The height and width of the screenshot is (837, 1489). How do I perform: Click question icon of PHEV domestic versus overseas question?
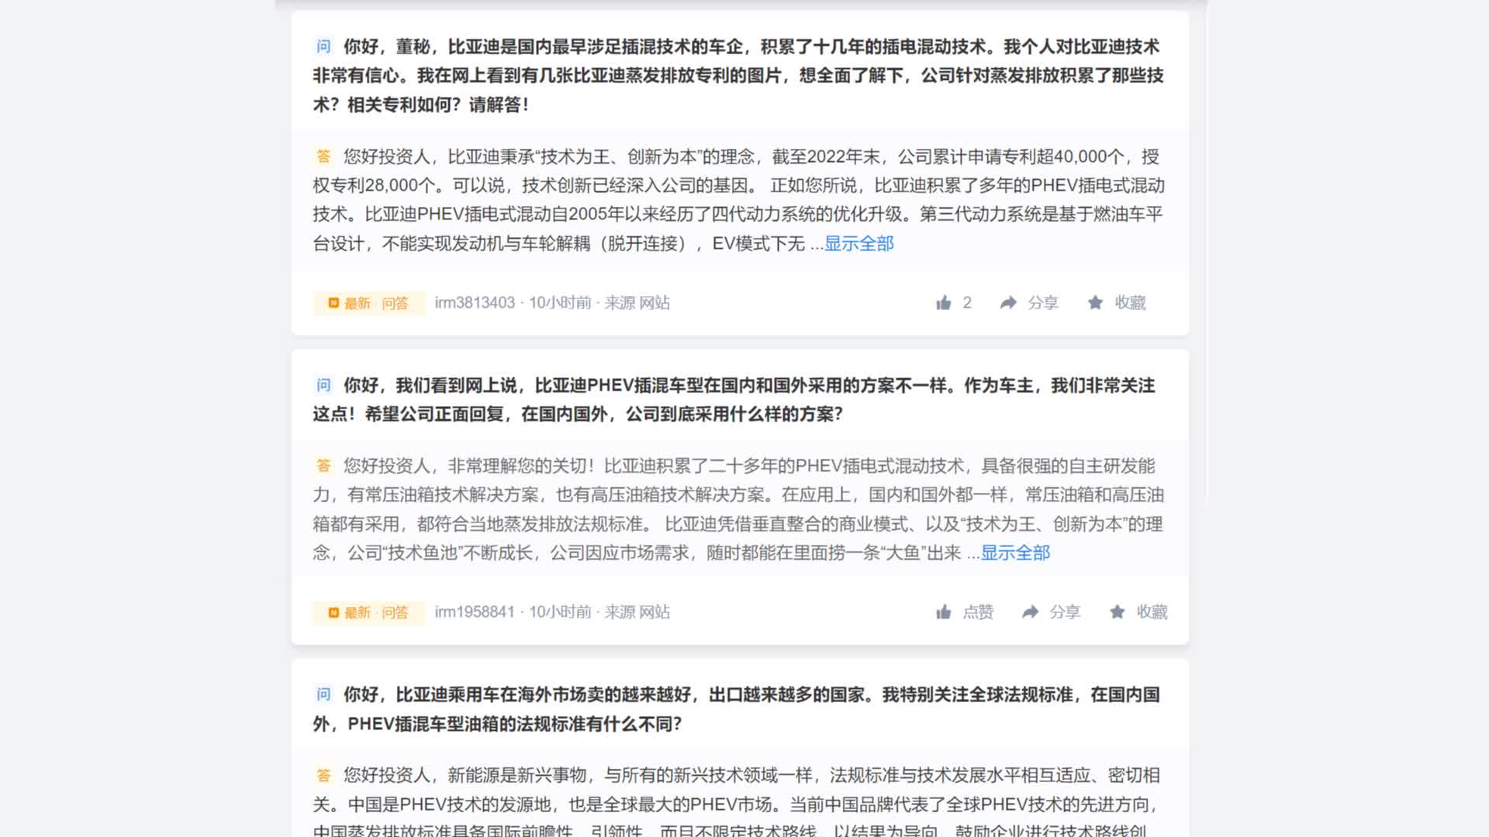click(323, 385)
